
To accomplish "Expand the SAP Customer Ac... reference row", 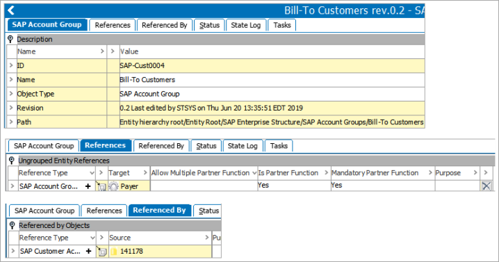I will pos(13,251).
